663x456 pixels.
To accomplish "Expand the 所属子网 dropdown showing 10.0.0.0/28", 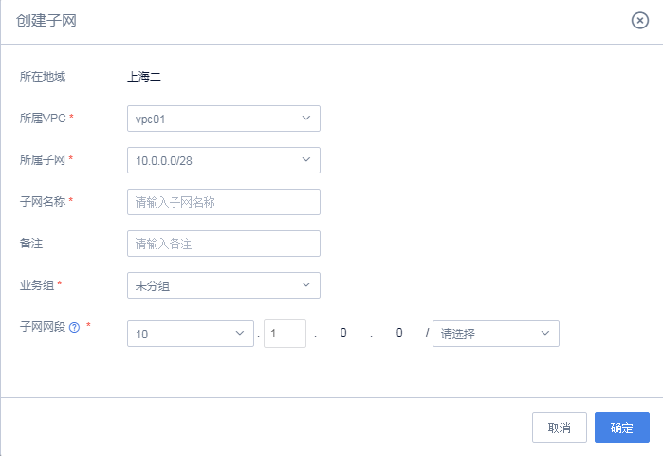I will [223, 160].
